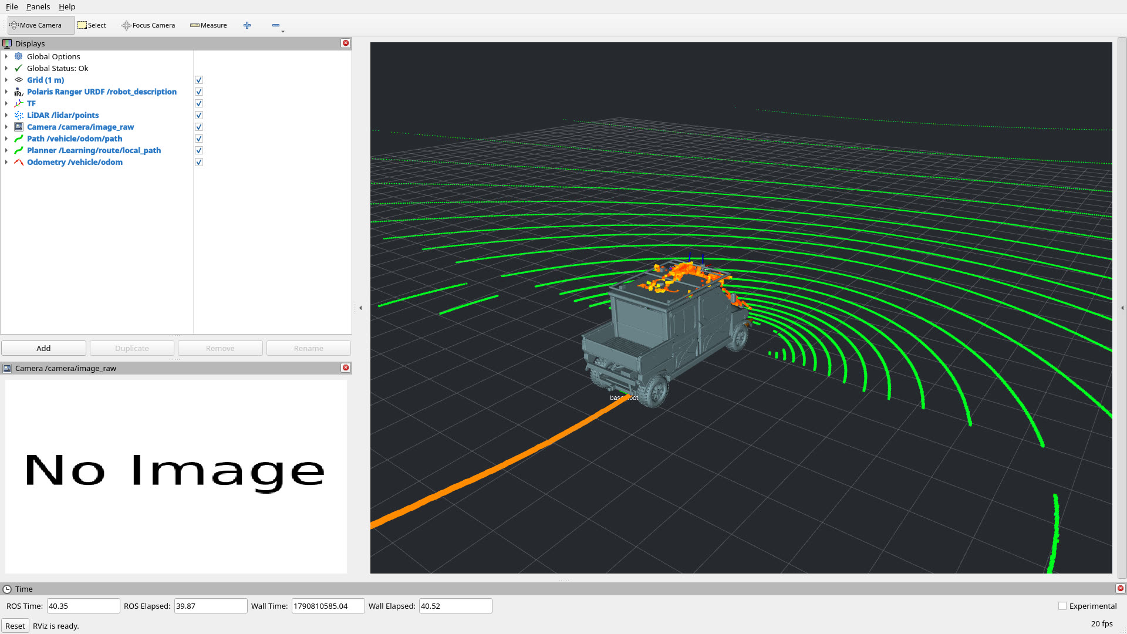Activate the Select tool
Screen dimensions: 1127x634
92,25
